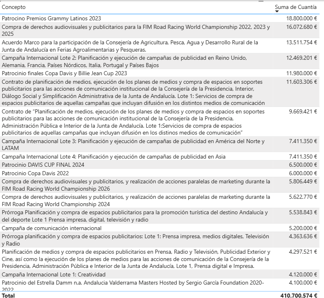
Task: Click the value 13.511.754 €
Action: 301,42
